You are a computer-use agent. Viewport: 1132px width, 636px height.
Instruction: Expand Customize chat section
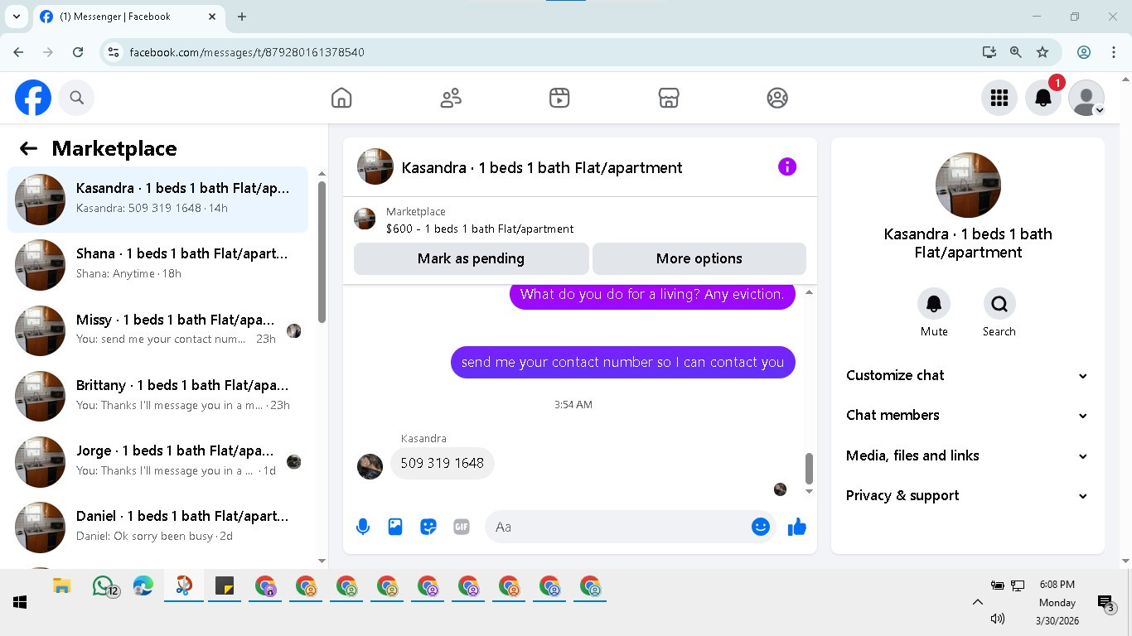coord(967,375)
